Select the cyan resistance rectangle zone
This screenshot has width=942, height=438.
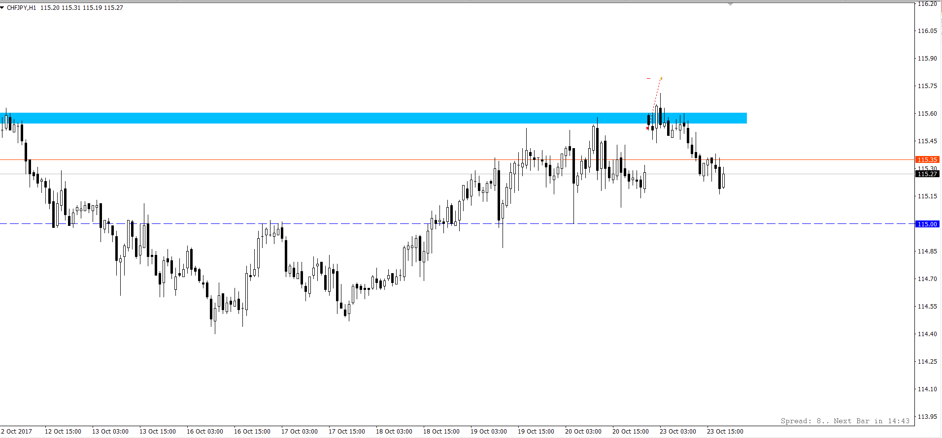373,118
